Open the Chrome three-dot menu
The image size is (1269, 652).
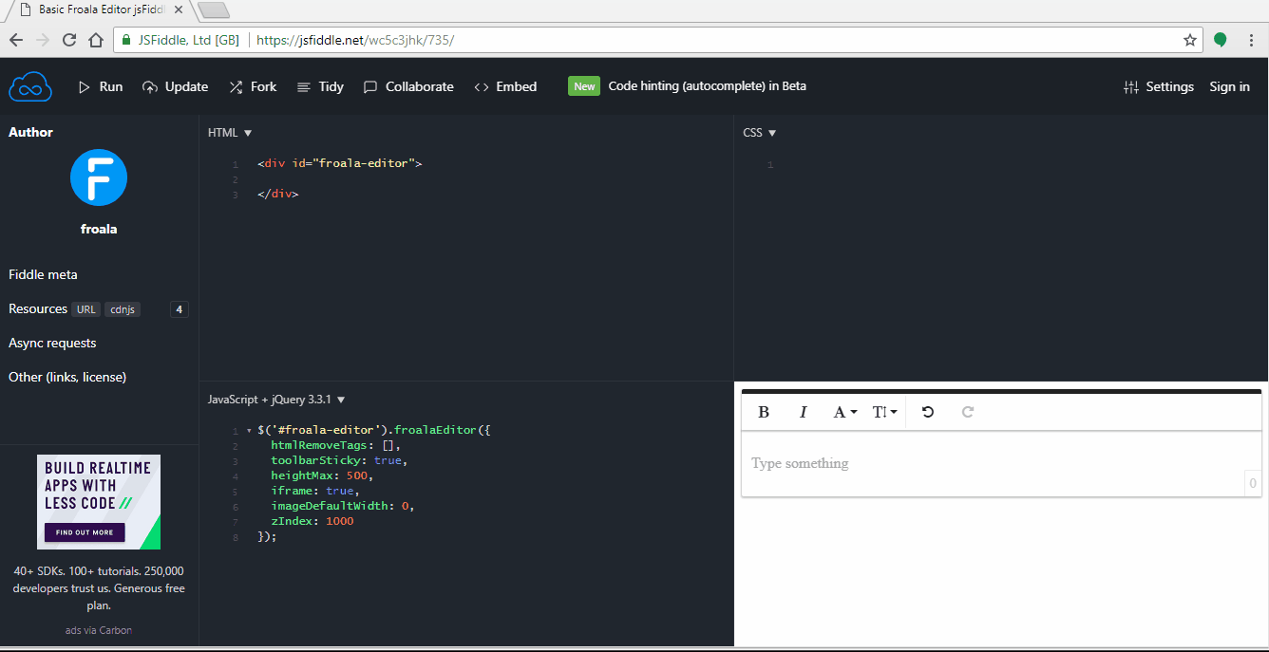(x=1250, y=40)
